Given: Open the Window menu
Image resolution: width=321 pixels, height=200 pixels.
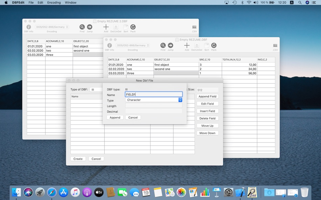Looking at the screenshot, I should click(x=70, y=2).
